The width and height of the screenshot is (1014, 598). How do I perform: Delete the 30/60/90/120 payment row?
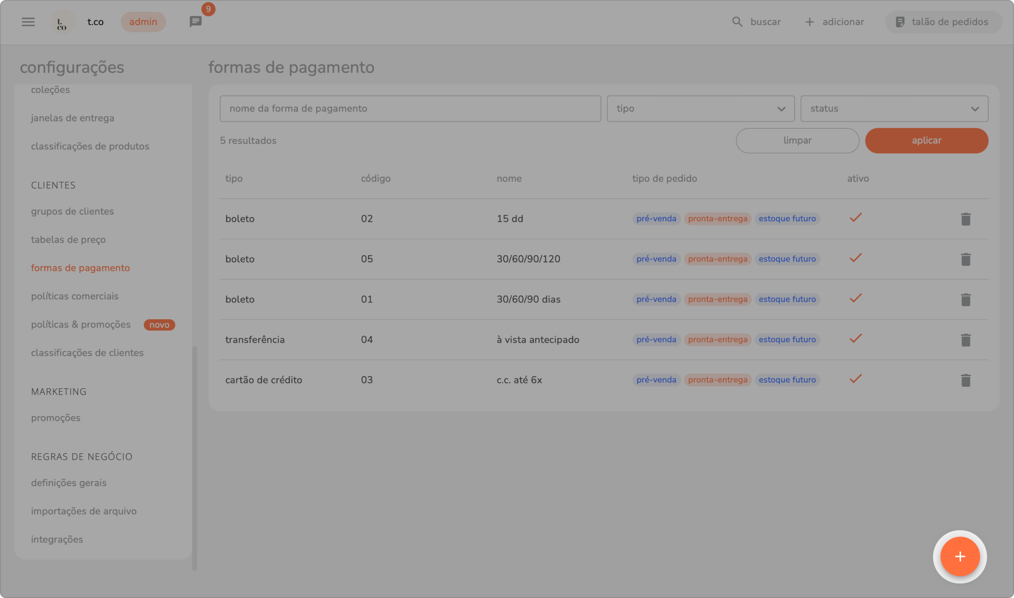point(965,259)
